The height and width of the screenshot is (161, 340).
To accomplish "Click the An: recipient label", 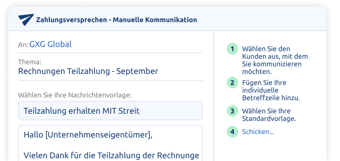I will click(x=23, y=45).
